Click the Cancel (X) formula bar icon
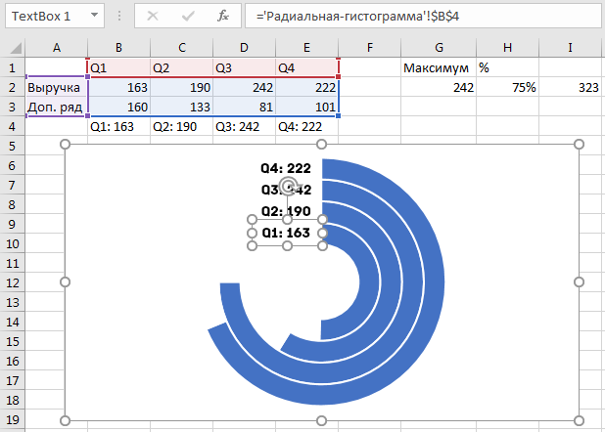 pyautogui.click(x=153, y=16)
